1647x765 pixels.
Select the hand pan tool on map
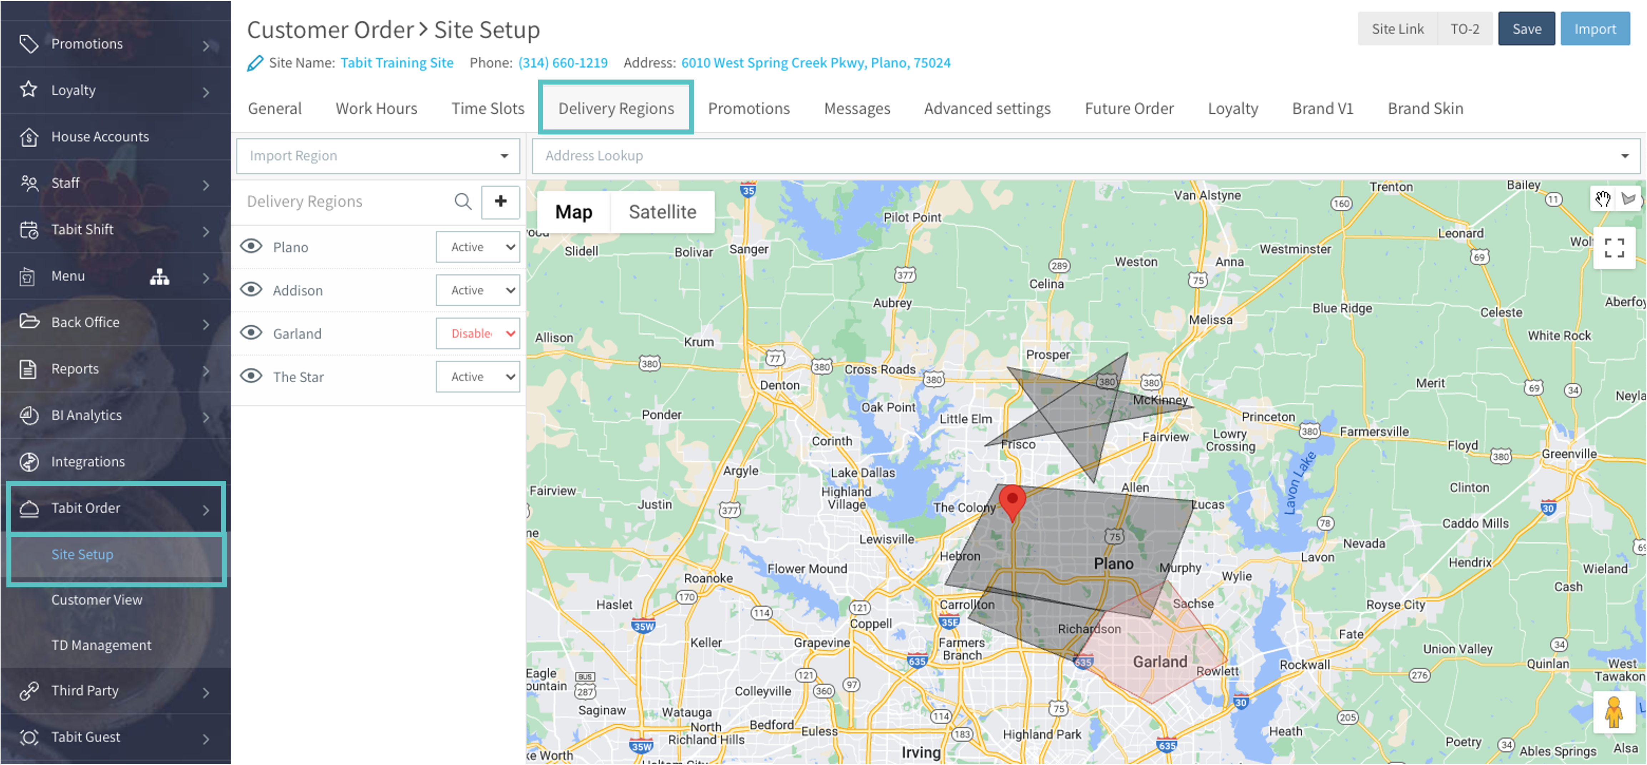pyautogui.click(x=1602, y=199)
